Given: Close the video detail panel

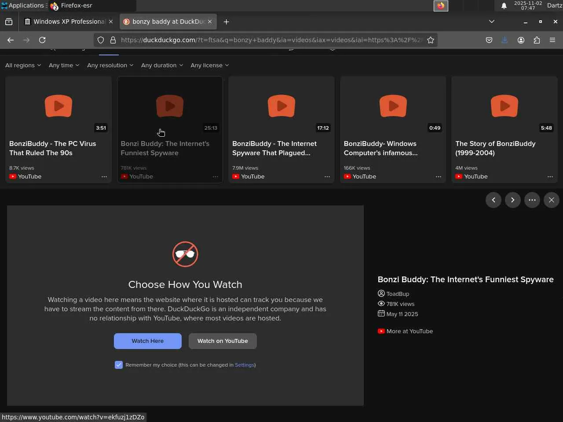Looking at the screenshot, I should click(552, 200).
